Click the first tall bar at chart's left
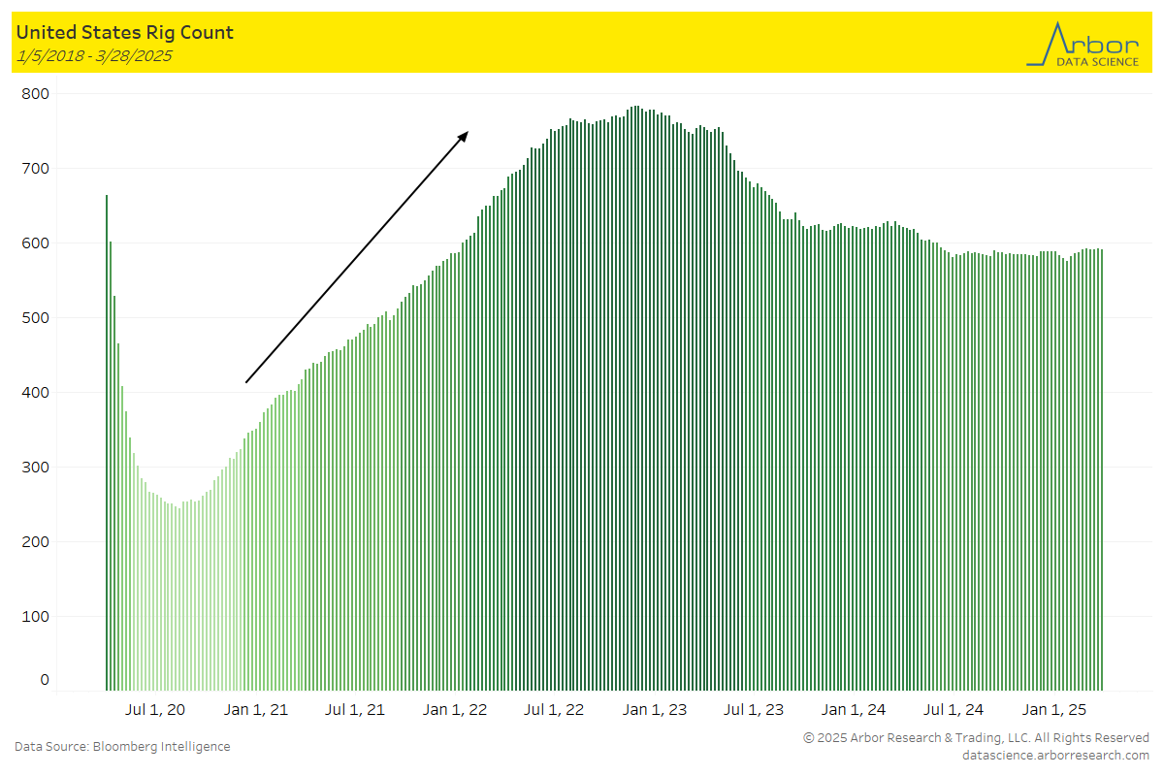The image size is (1164, 776). tap(107, 436)
